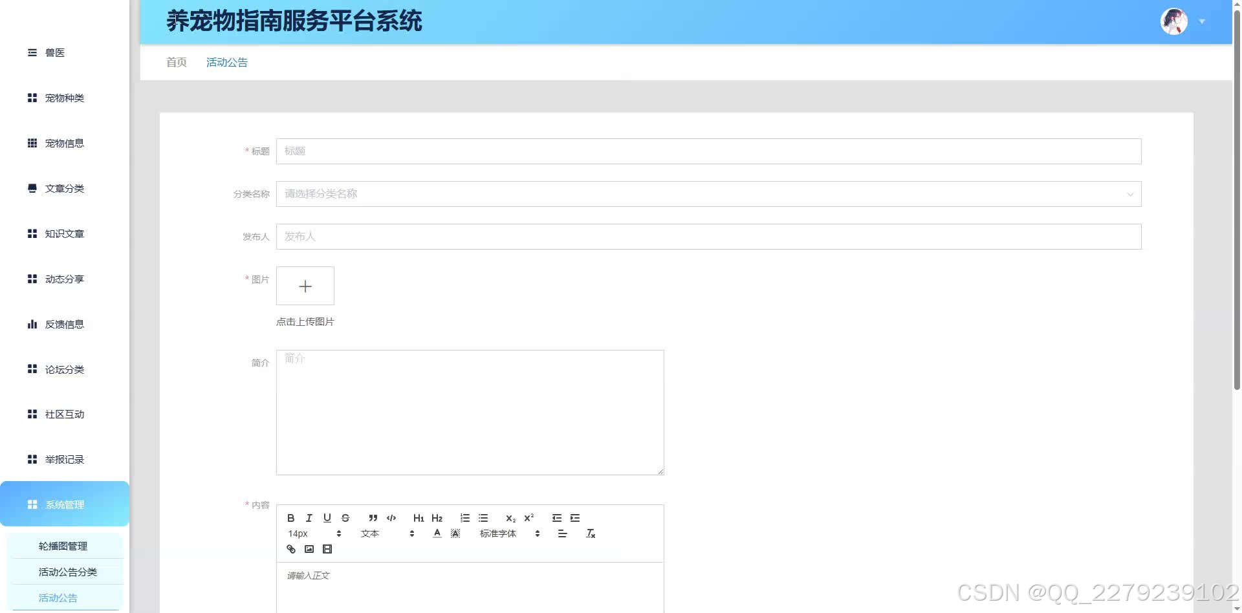
Task: Apply subscript formatting
Action: click(x=510, y=518)
